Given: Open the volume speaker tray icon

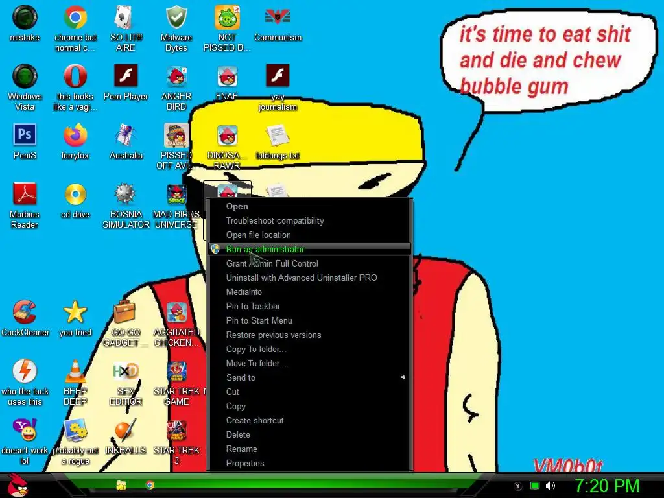Looking at the screenshot, I should click(x=551, y=486).
